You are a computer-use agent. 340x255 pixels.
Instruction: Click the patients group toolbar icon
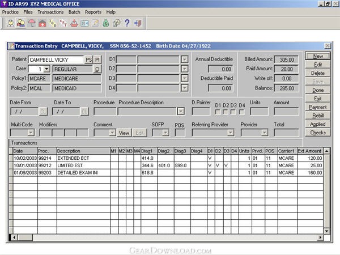coord(21,23)
